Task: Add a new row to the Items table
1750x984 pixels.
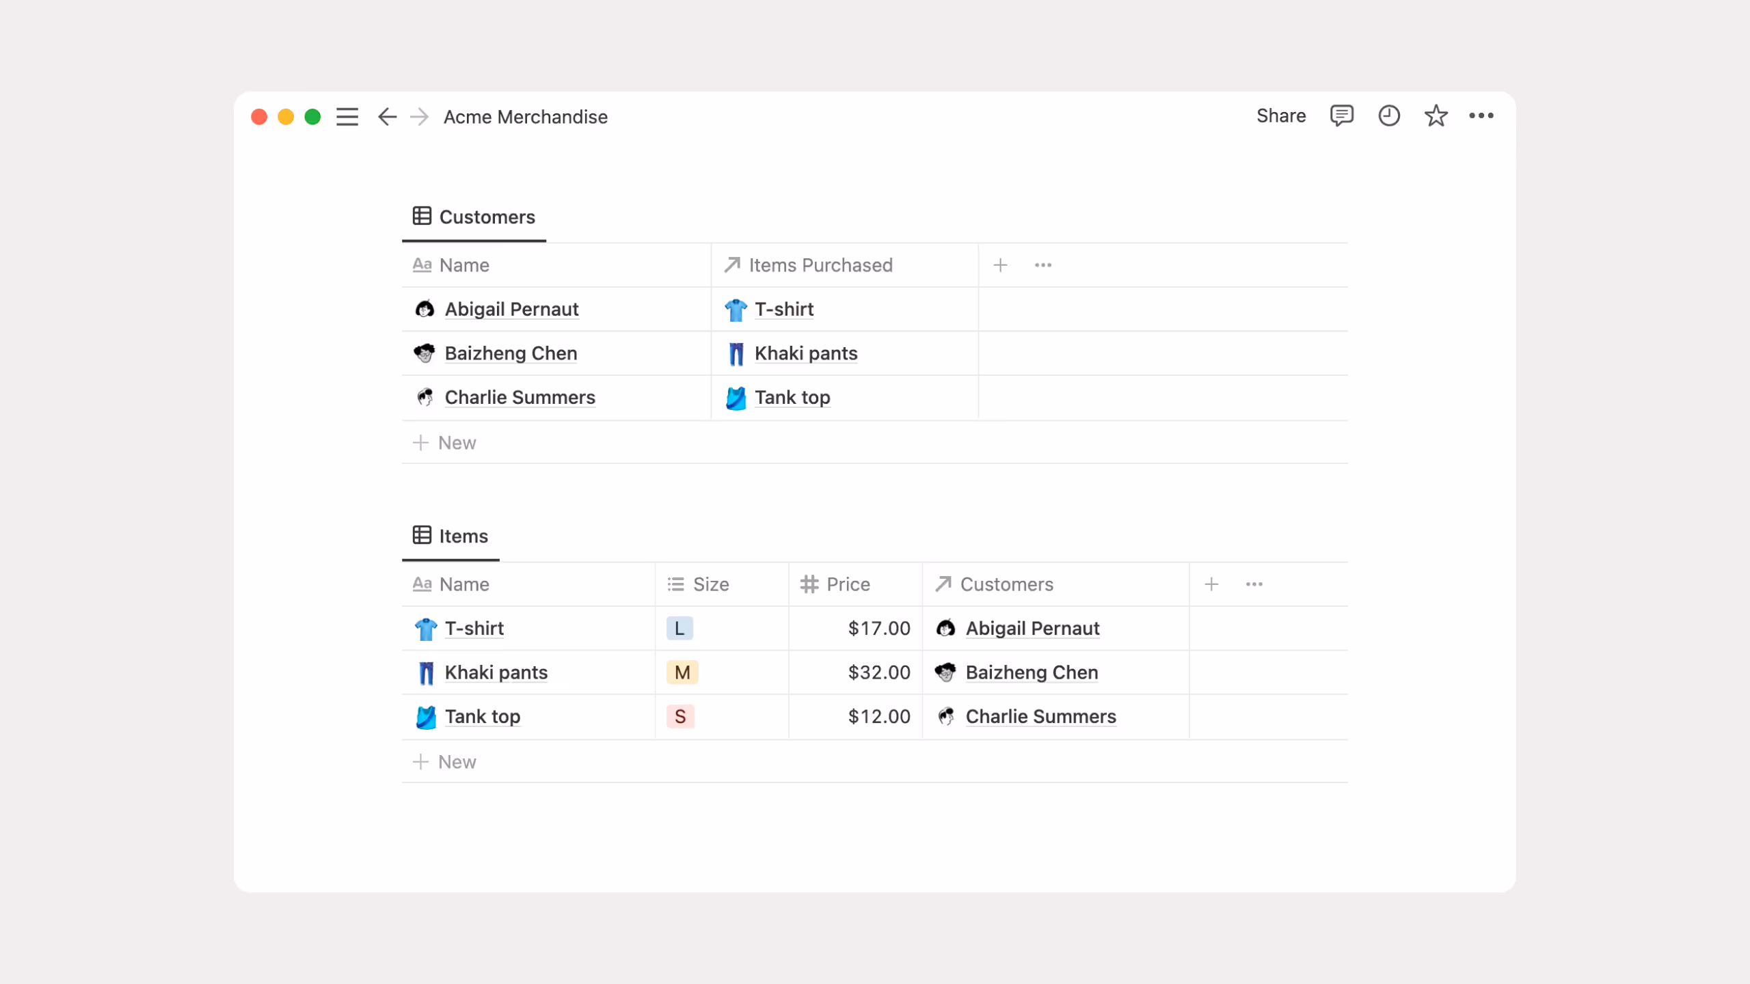Action: 456,761
